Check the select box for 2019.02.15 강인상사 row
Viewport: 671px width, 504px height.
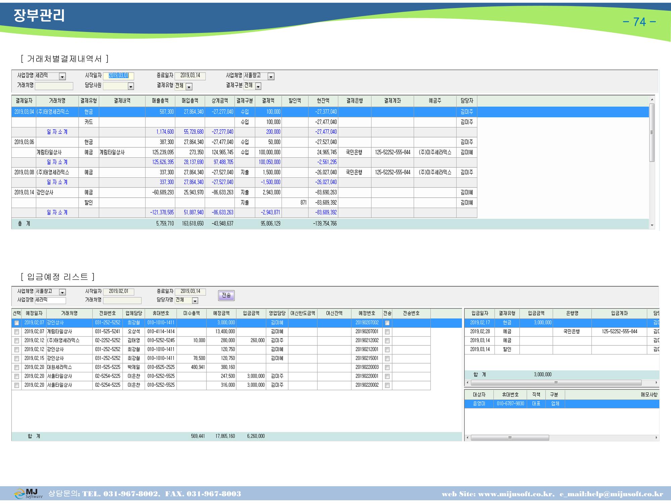[16, 359]
